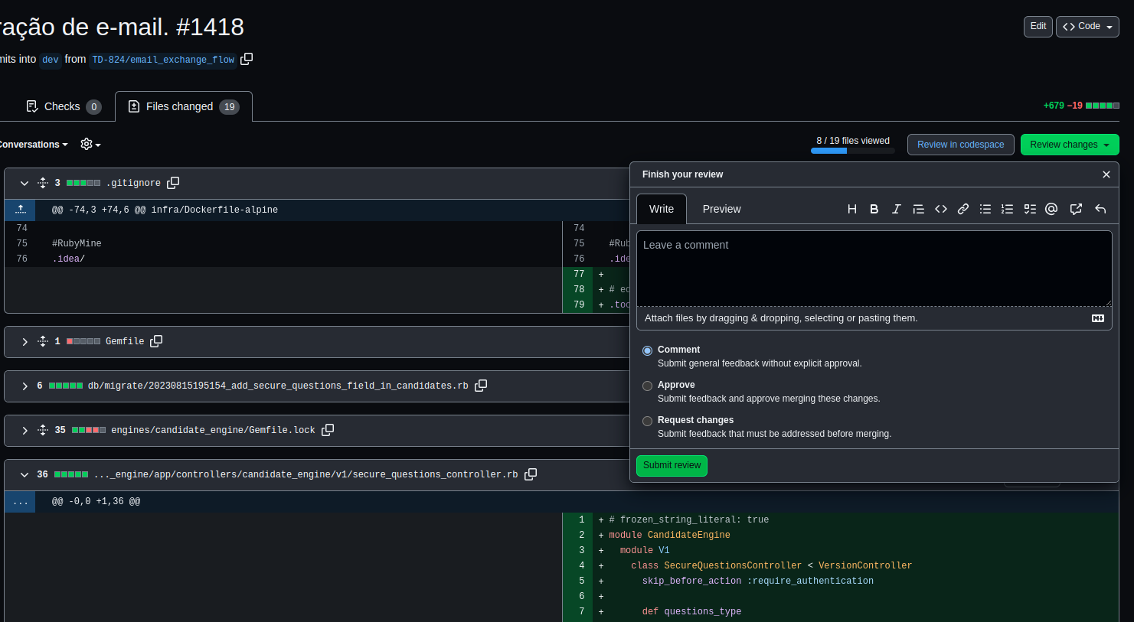Image resolution: width=1134 pixels, height=622 pixels.
Task: Expand all lines of .gitignore diff
Action: click(x=43, y=183)
